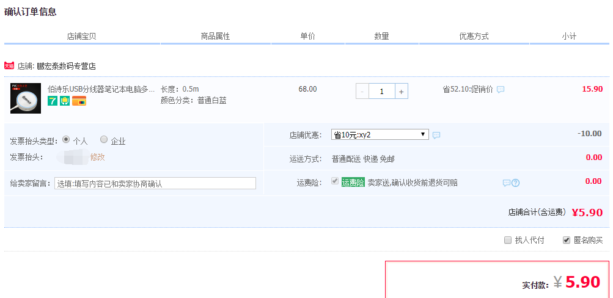Click the 优惠方式 column header
This screenshot has width=613, height=298.
click(x=474, y=36)
